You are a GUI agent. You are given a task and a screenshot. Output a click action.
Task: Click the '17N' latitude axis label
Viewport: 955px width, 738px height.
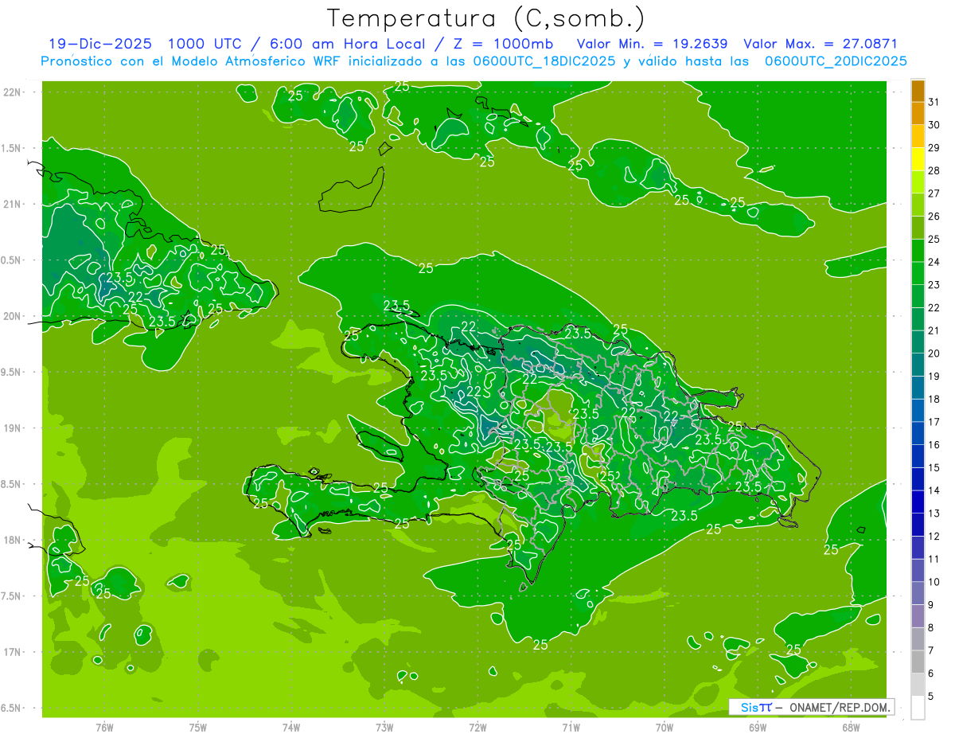13,652
